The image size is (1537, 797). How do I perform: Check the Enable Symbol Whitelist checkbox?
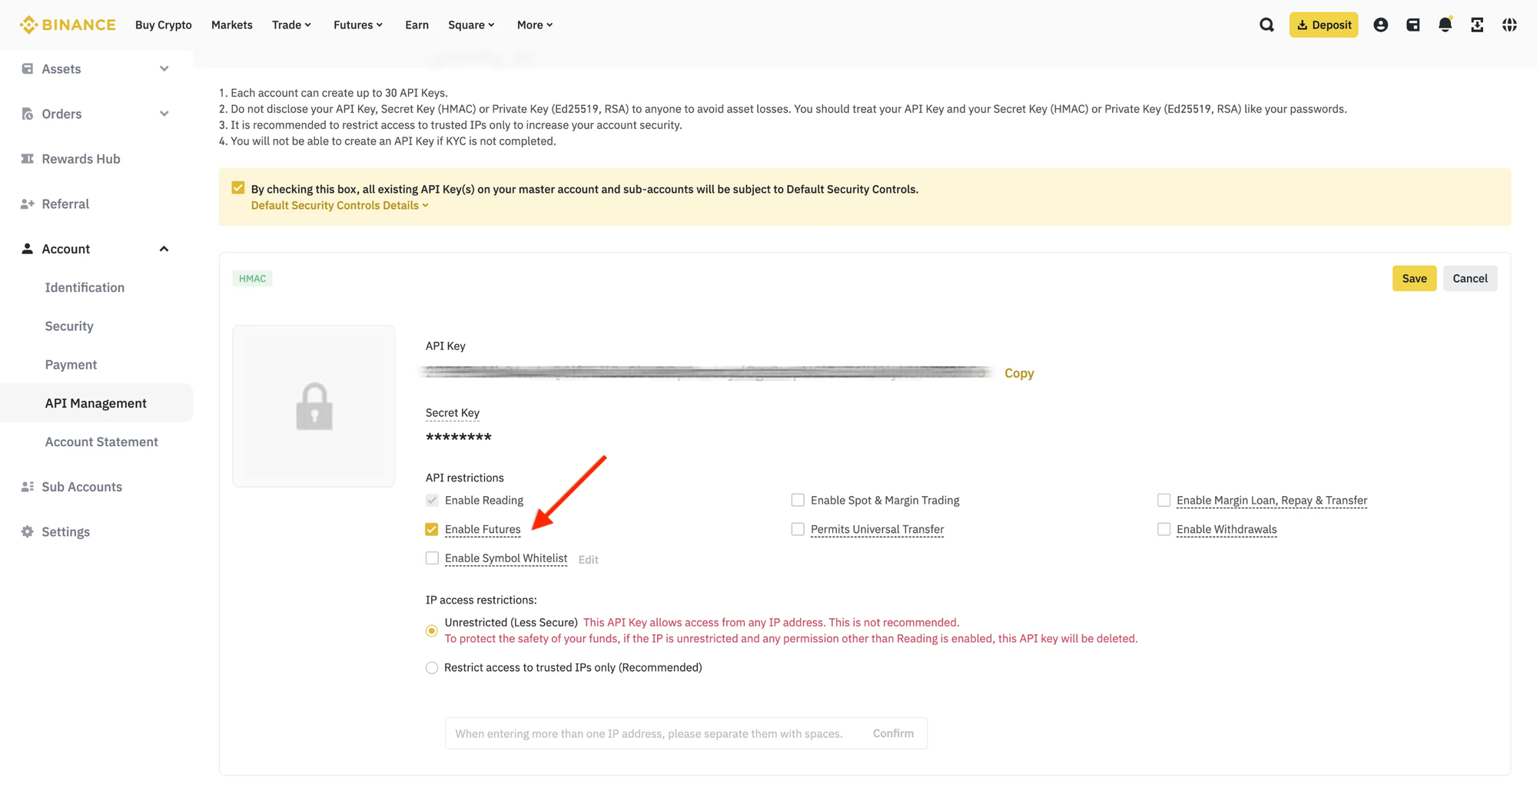(432, 558)
